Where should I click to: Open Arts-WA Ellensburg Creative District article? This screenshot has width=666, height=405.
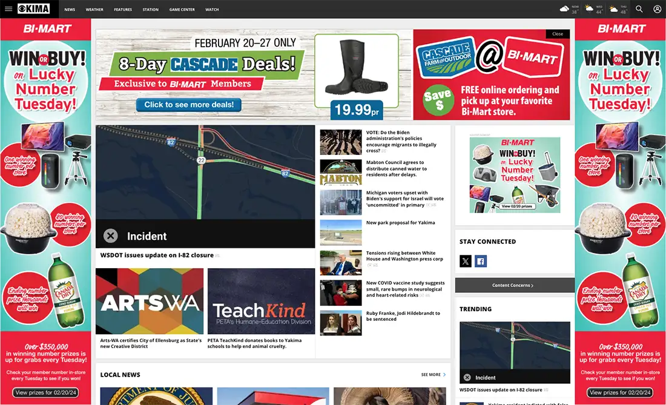click(x=151, y=343)
